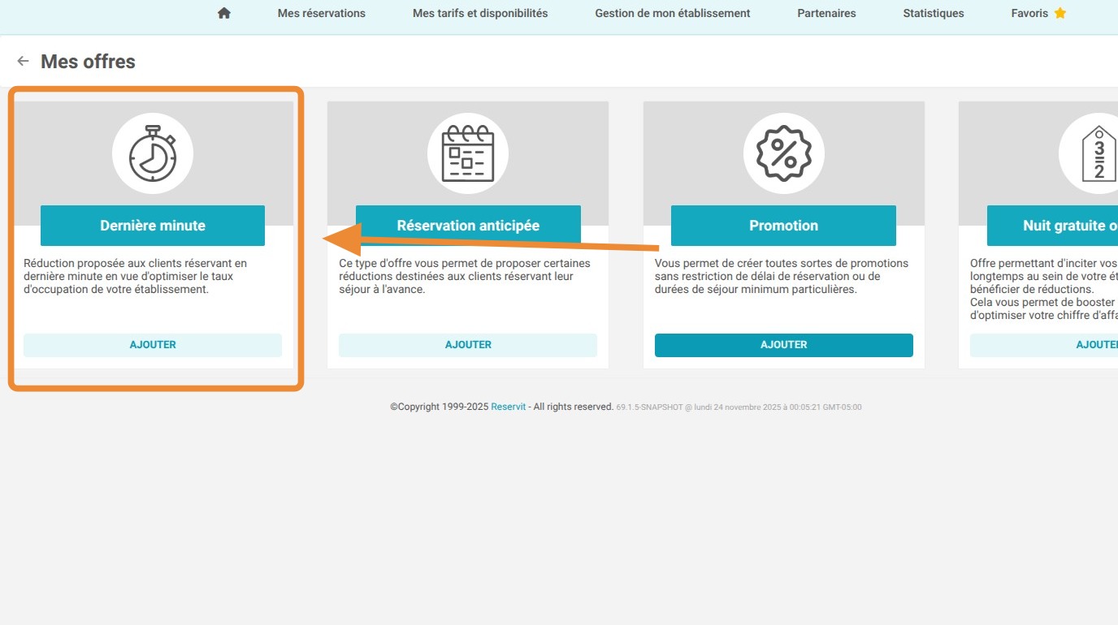Click the Dernière minute title banner
This screenshot has width=1118, height=625.
pos(153,226)
